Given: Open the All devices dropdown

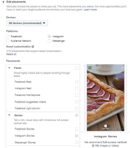Looking at the screenshot, I should pos(27,23).
